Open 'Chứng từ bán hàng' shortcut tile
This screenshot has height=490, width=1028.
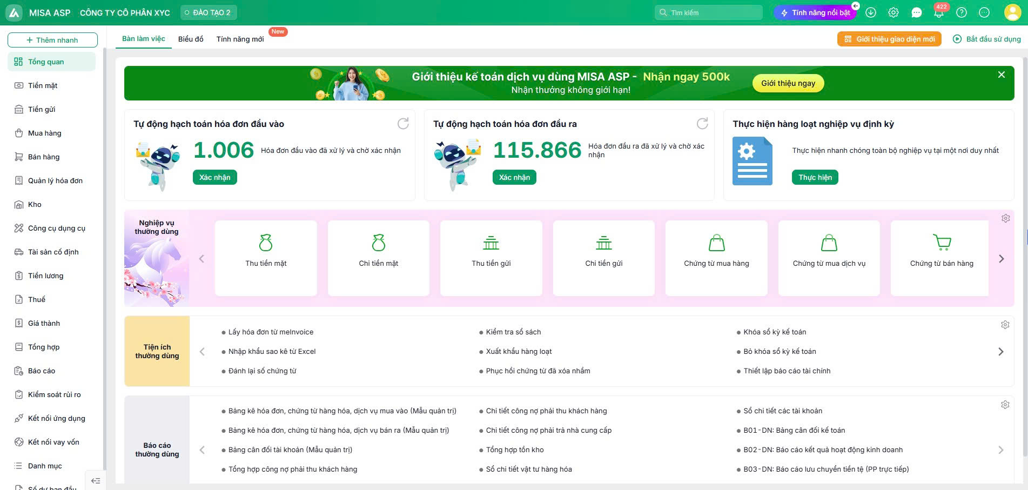pos(940,258)
